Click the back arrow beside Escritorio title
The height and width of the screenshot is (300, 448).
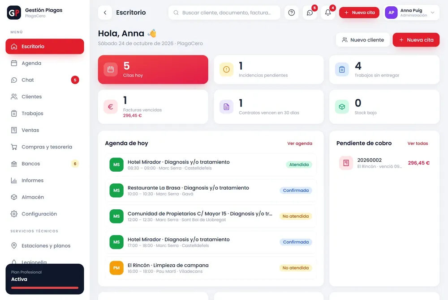pyautogui.click(x=105, y=13)
